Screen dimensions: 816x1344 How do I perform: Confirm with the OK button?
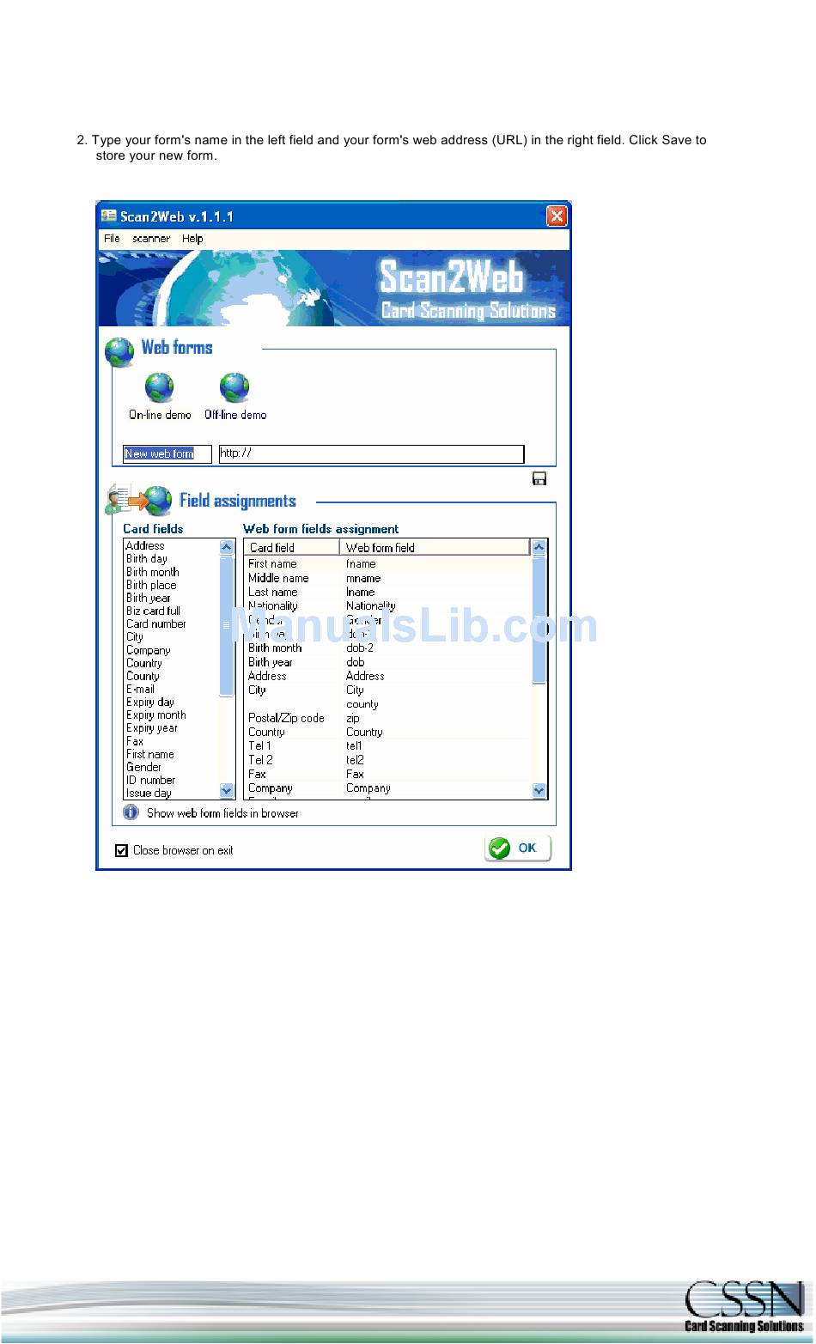click(x=517, y=848)
